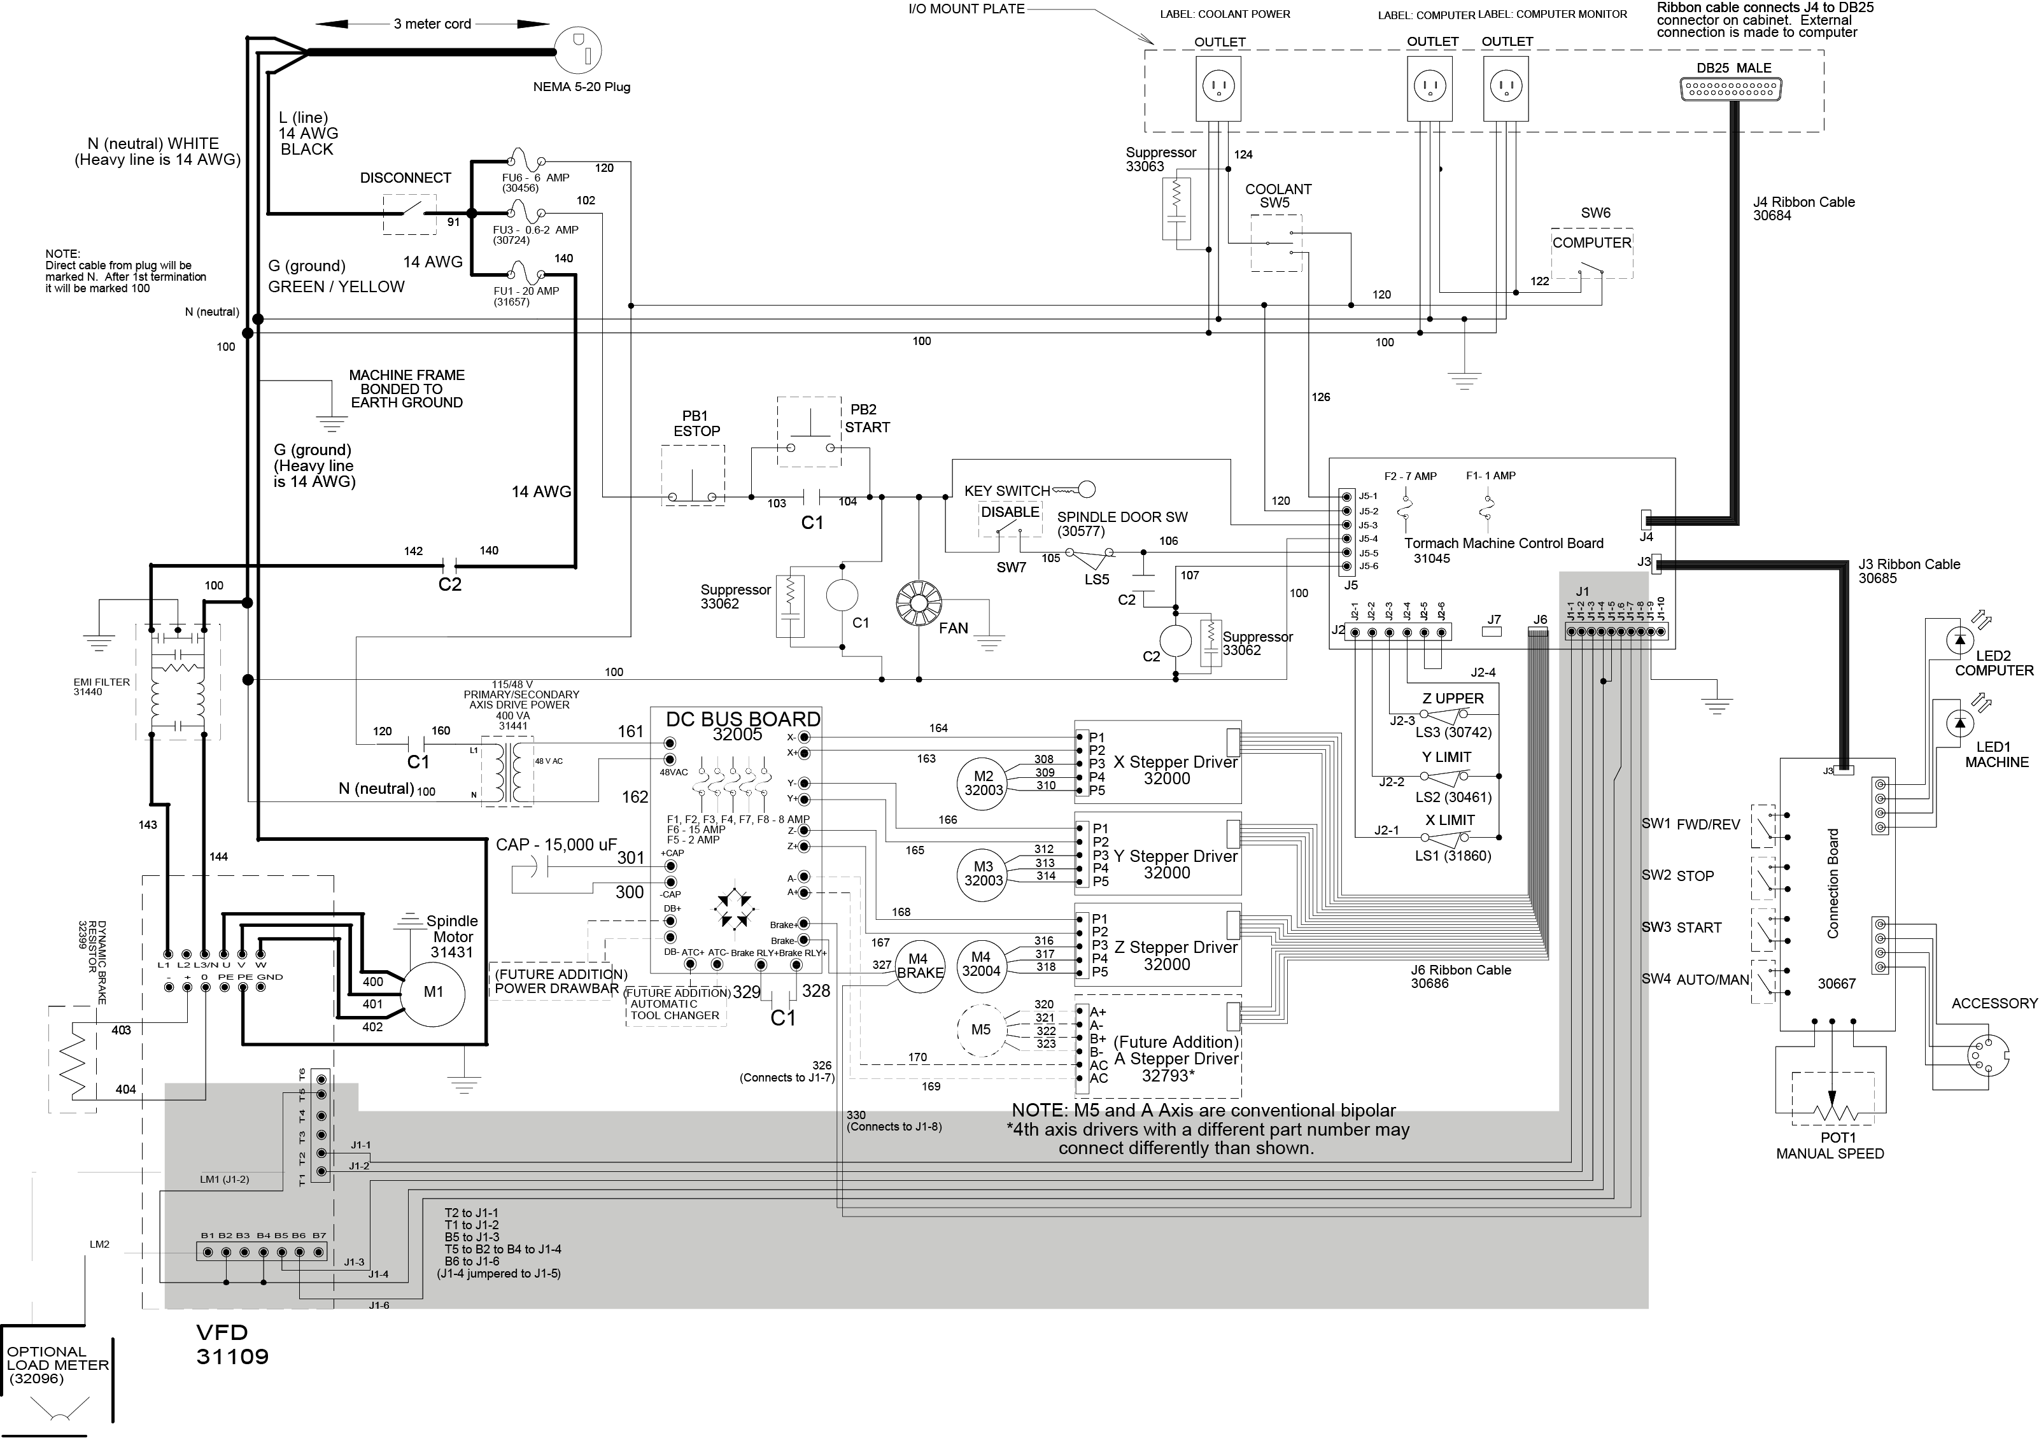Screen dimensions: 2039x1438
Task: Click the EMI FILTER 31440 block
Action: pyautogui.click(x=178, y=681)
